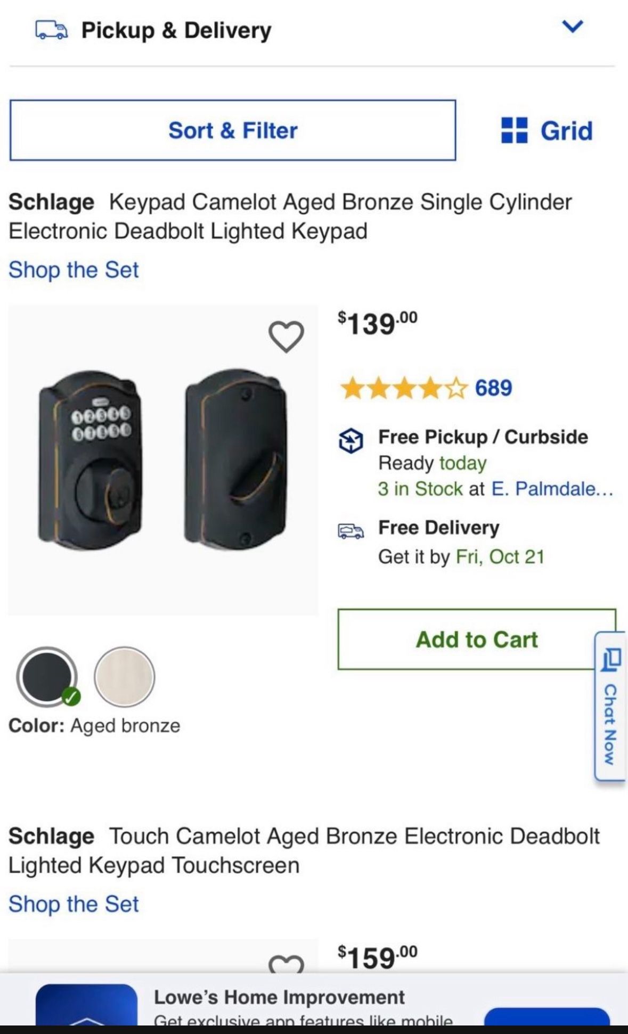
Task: Open the Schlage Keypad Camelot product title
Action: click(x=290, y=216)
